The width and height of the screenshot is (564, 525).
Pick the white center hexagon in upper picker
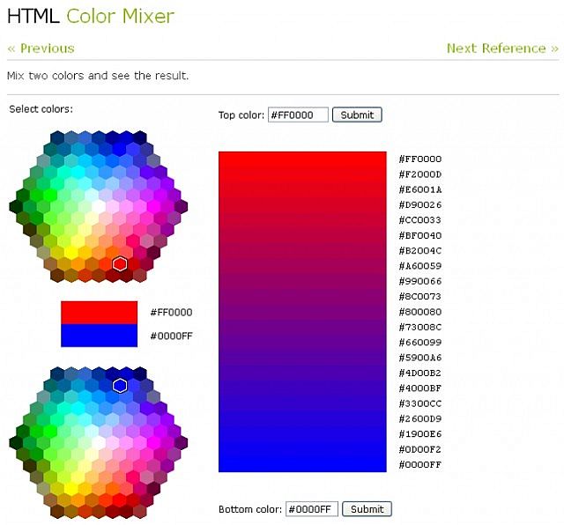(99, 207)
